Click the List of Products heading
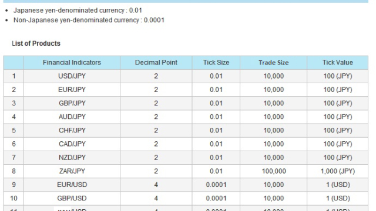The image size is (376, 211). (x=36, y=43)
